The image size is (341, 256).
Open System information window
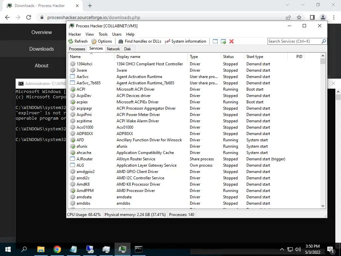185,41
